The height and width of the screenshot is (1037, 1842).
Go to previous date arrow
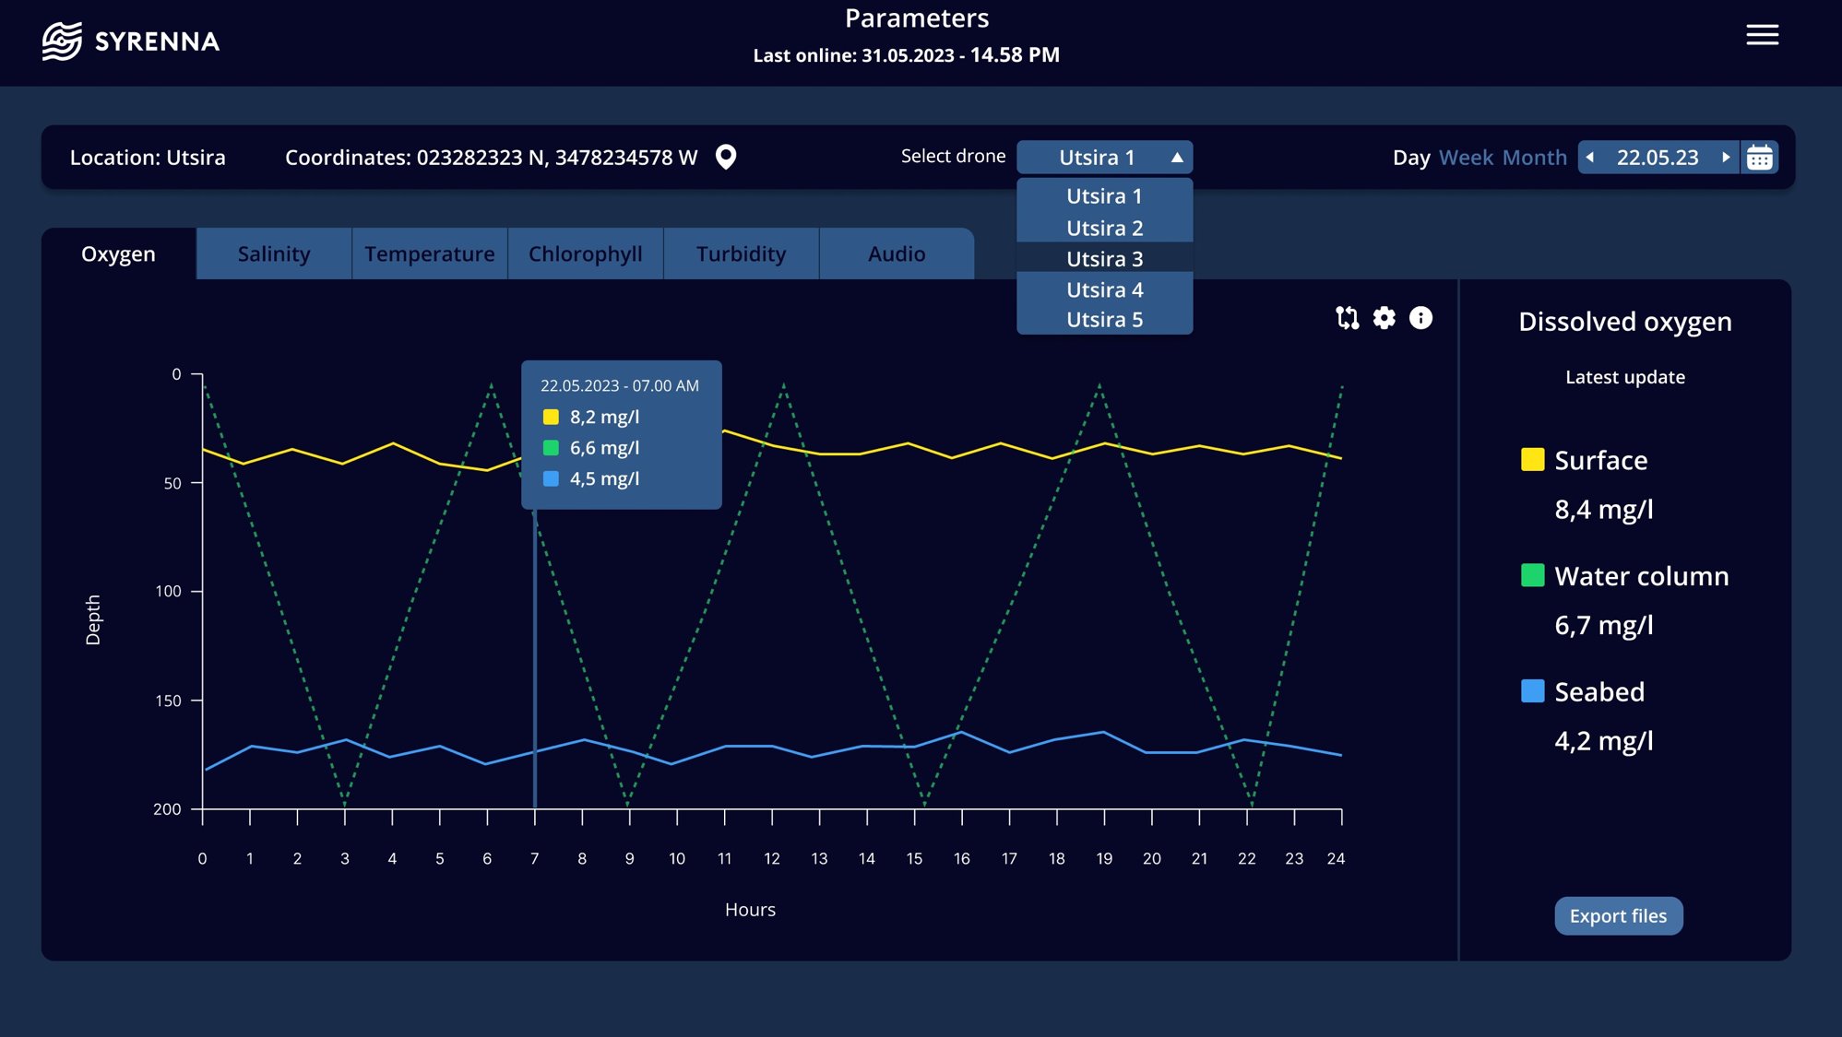coord(1590,158)
